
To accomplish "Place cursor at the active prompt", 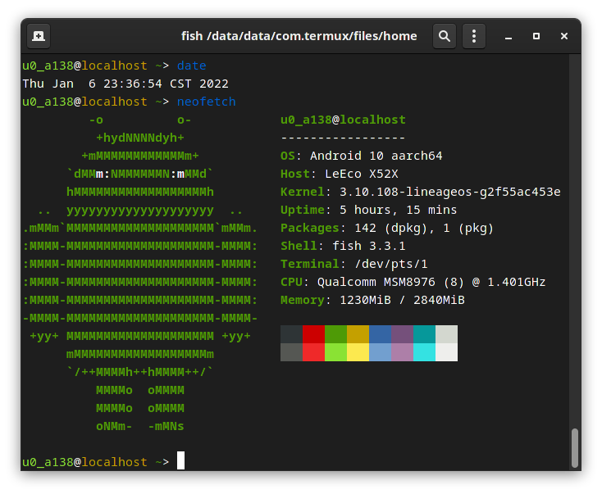I will [180, 462].
